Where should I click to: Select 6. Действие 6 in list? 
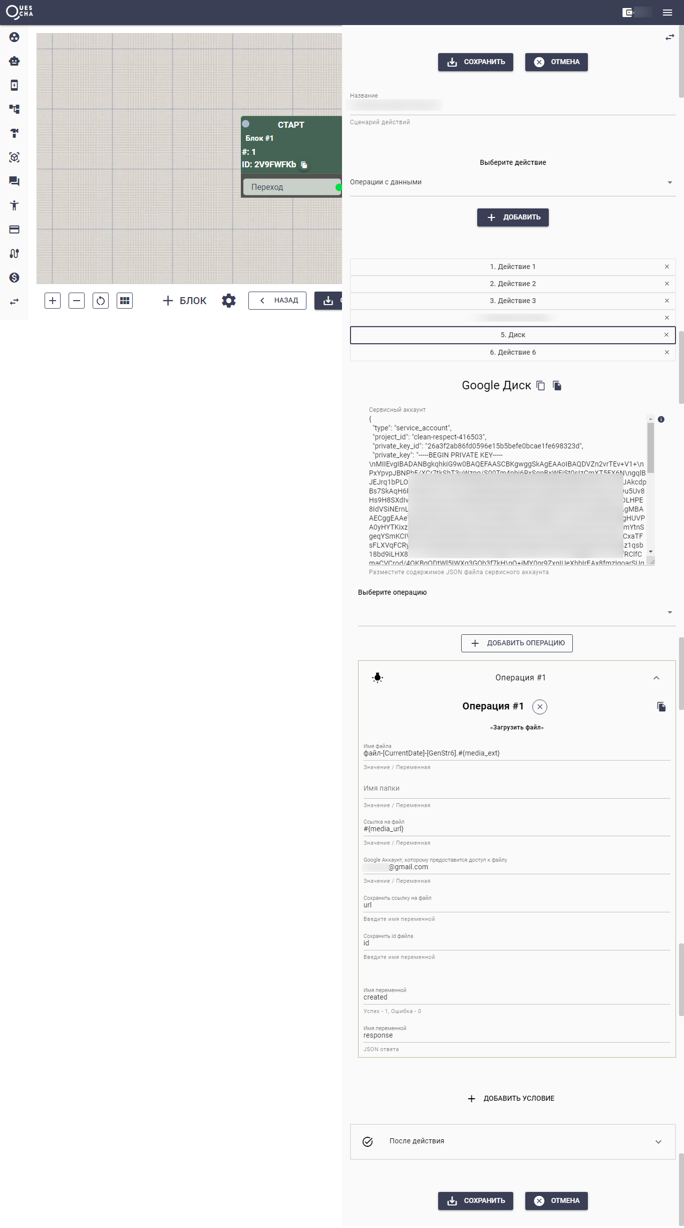point(512,352)
